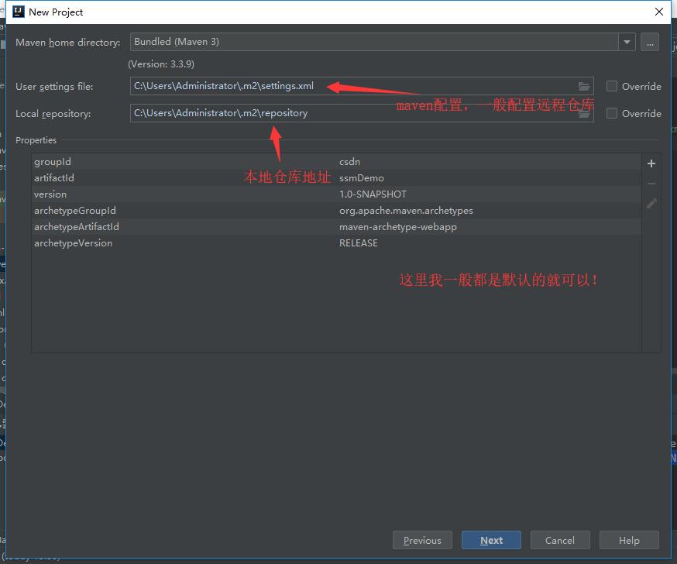Select the archetypeGroupId property row
This screenshot has width=677, height=564.
(336, 210)
